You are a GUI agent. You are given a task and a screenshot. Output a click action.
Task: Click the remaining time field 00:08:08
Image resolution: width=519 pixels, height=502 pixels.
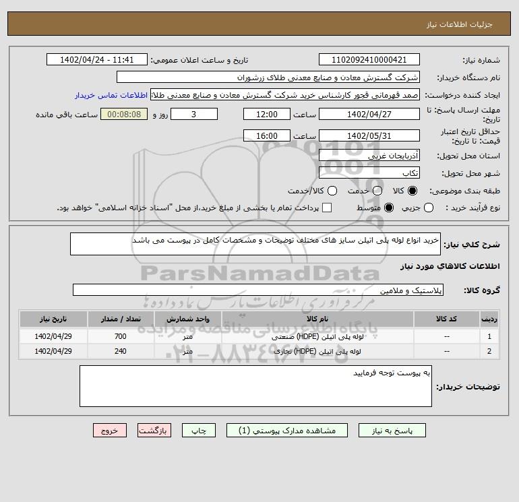pos(124,115)
